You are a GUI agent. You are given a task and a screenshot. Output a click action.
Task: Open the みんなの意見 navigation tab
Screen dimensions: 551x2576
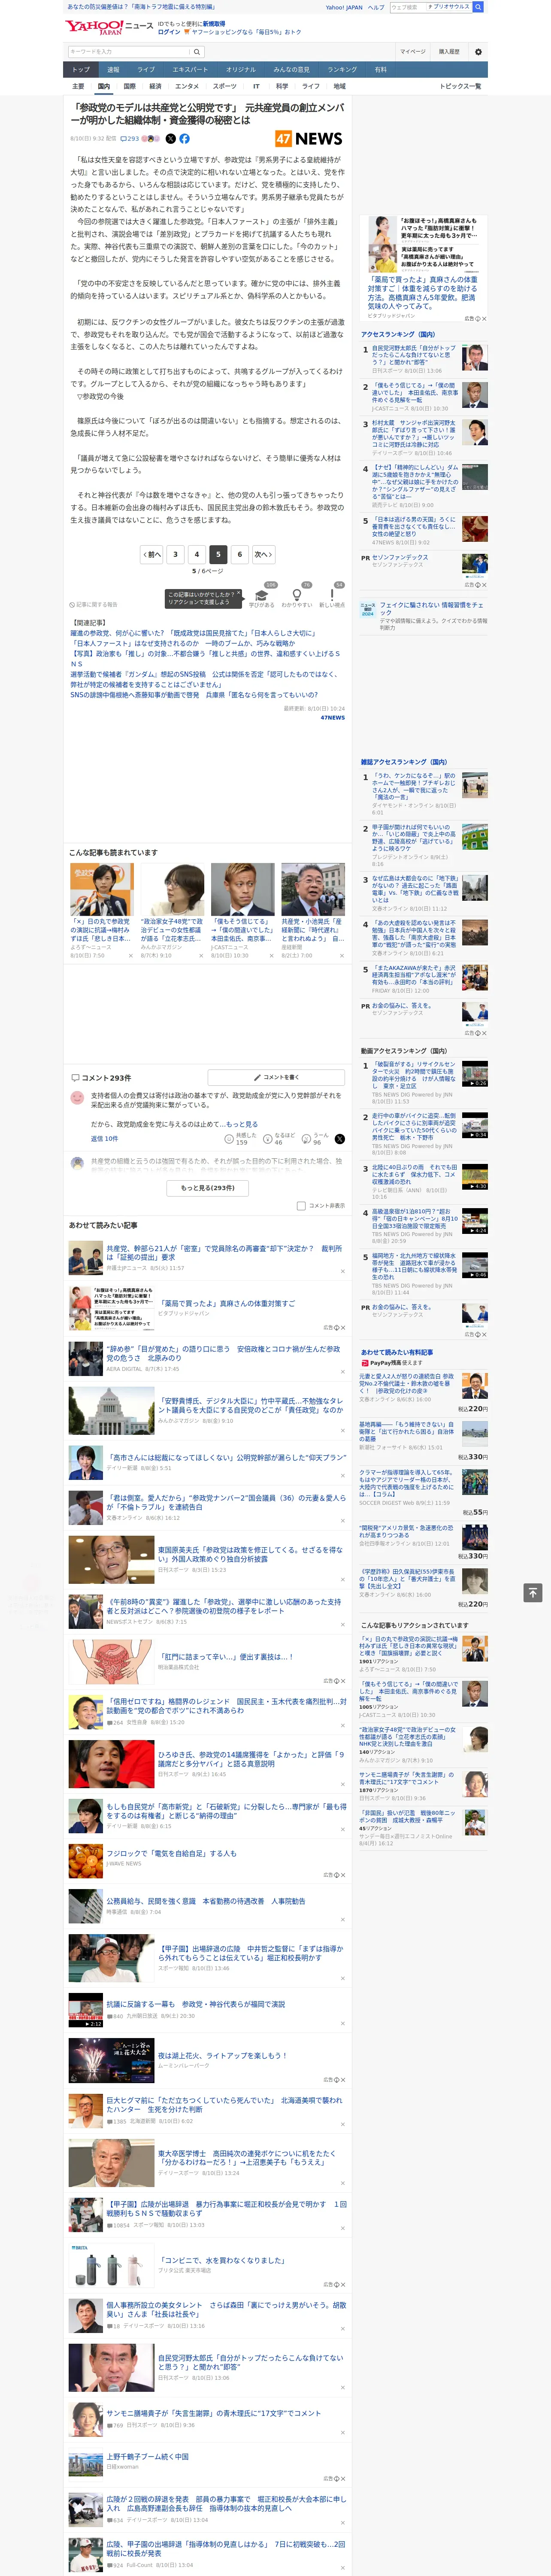click(291, 70)
